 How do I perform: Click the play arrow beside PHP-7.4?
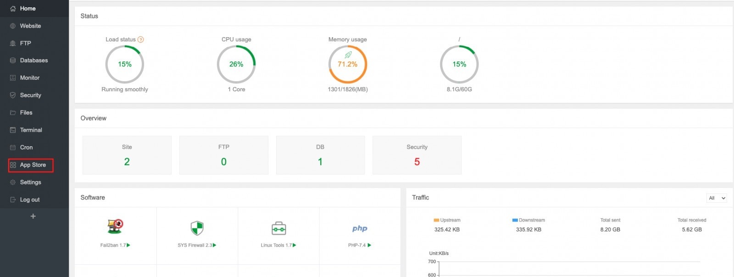click(369, 245)
